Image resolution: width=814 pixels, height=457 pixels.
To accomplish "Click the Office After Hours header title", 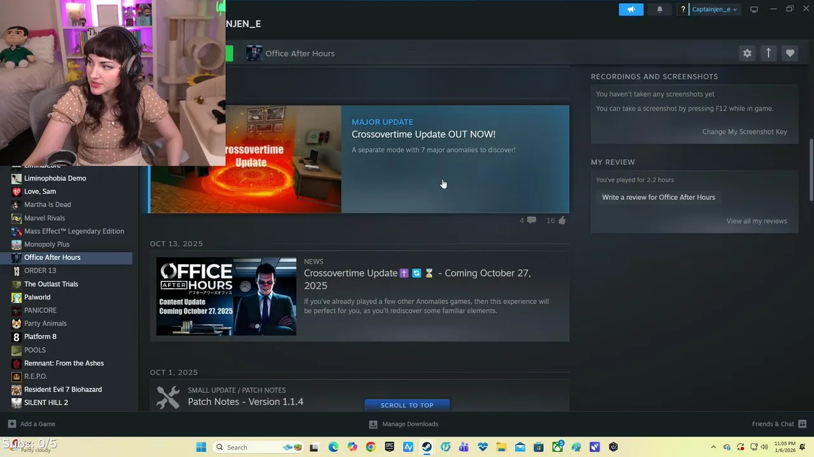I will (x=300, y=53).
